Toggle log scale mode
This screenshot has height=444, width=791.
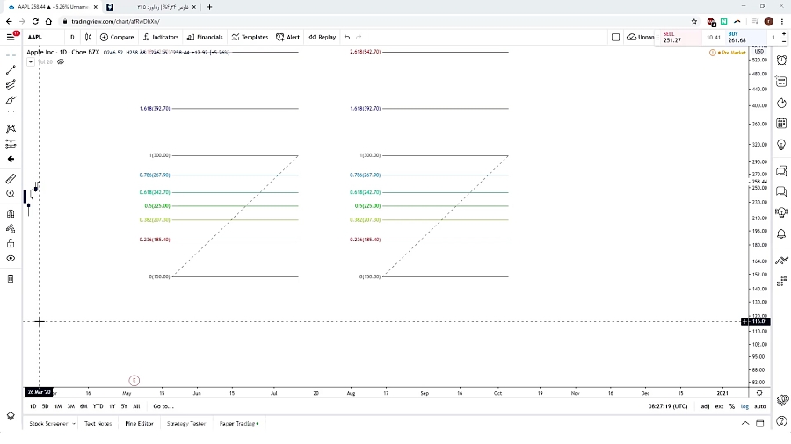tap(744, 406)
